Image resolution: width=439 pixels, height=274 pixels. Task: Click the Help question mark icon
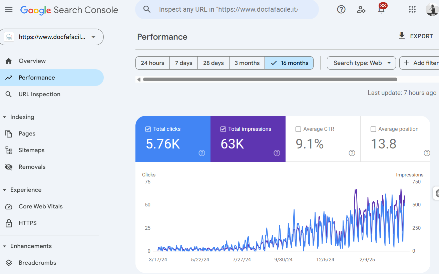[x=341, y=10]
